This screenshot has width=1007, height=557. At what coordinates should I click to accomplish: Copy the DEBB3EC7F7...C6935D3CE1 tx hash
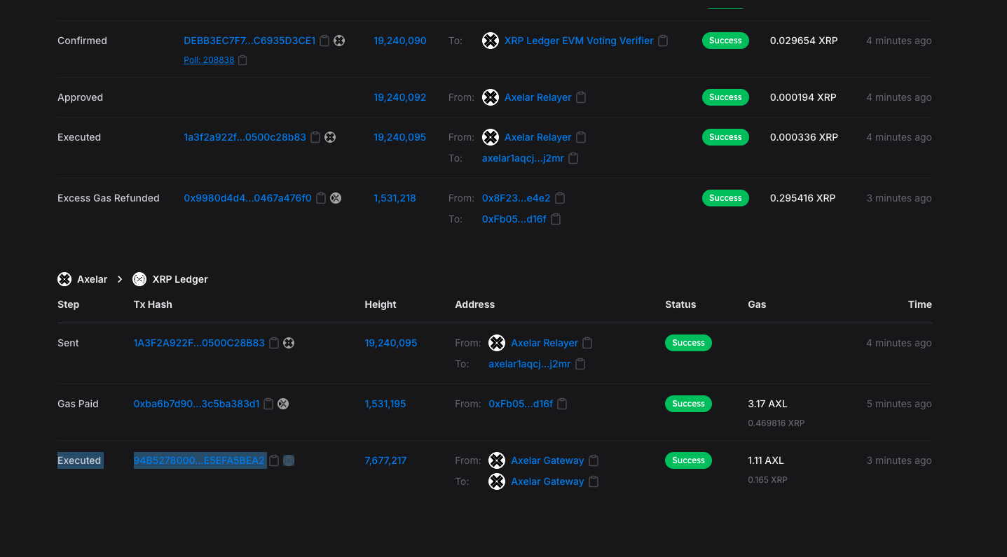coord(324,41)
